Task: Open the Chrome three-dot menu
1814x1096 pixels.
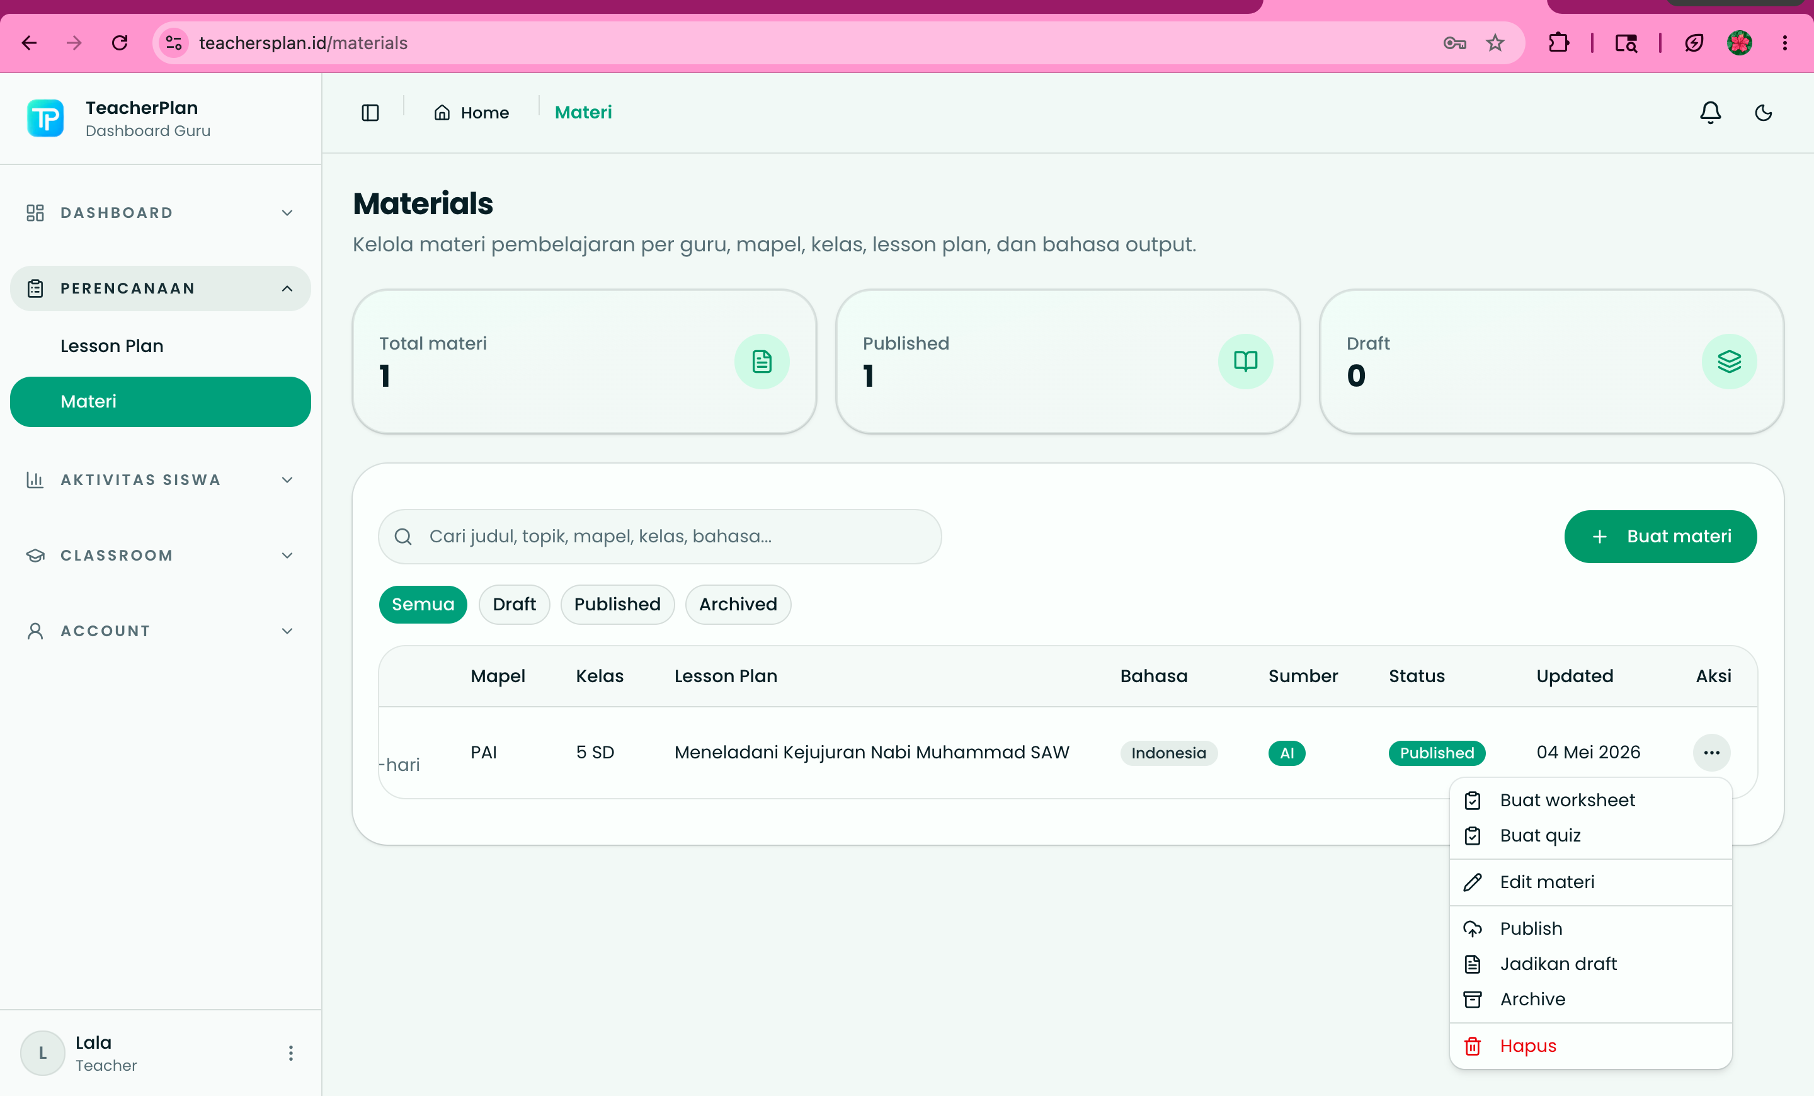Action: coord(1784,43)
